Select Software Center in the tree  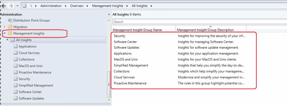tap(30, 92)
